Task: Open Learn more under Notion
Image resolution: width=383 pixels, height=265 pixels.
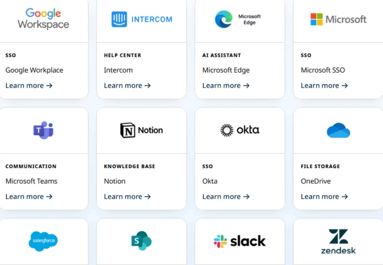Action: tap(127, 196)
